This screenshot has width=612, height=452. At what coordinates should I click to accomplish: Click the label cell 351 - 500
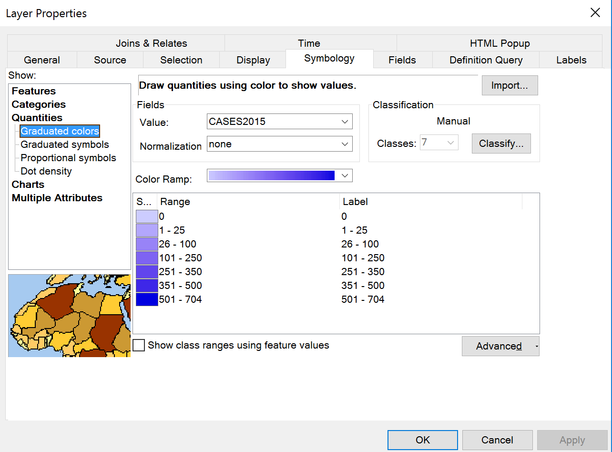tap(363, 286)
